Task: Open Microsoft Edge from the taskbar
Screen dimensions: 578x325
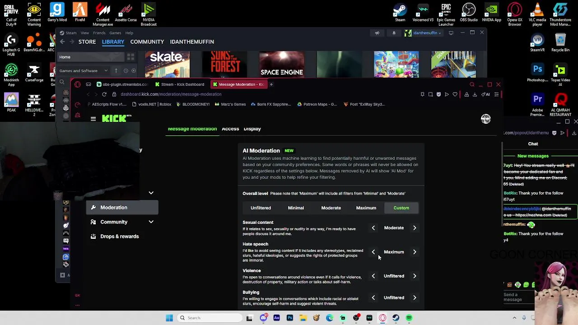Action: (330, 318)
